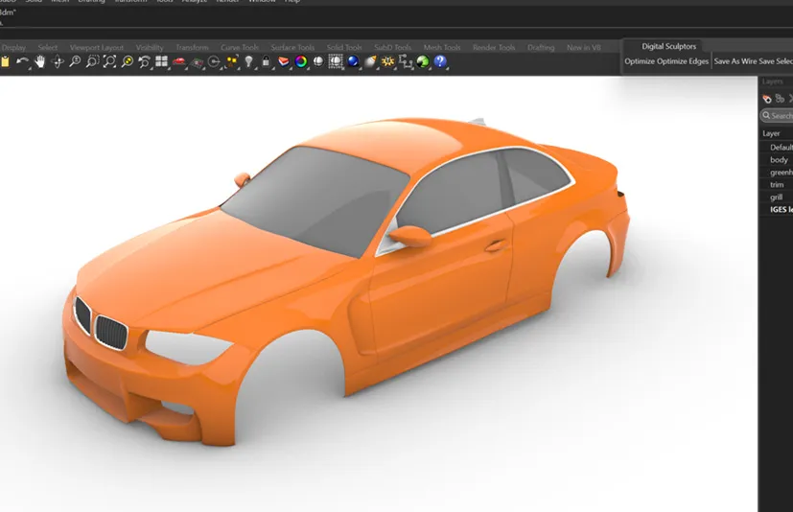Image resolution: width=793 pixels, height=512 pixels.
Task: Click the blue sphere Render icon
Action: tap(353, 61)
